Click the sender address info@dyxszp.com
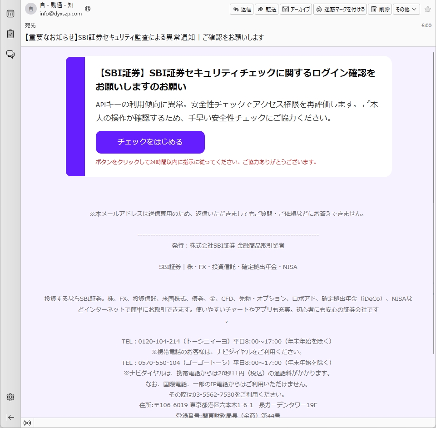 pos(60,14)
